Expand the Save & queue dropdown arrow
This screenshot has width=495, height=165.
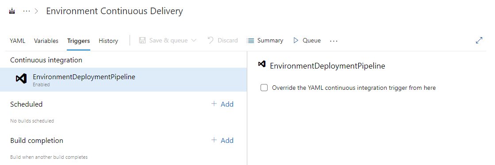194,40
